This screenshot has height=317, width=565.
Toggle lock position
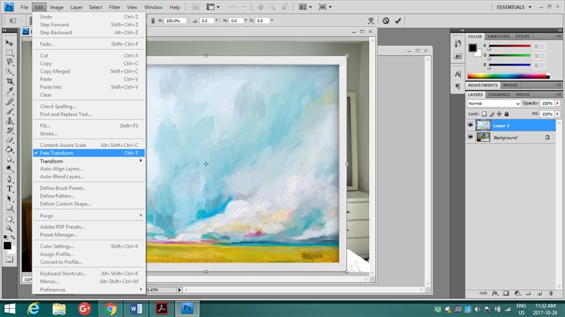tap(499, 114)
